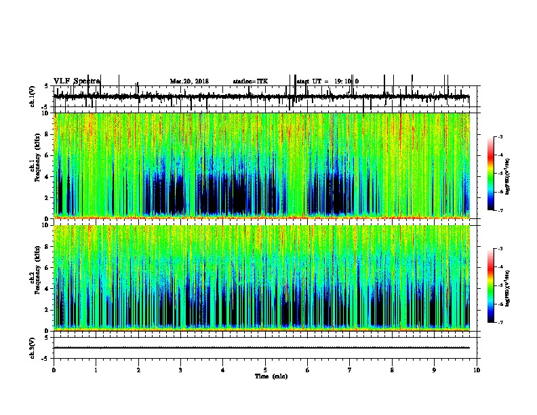Click the "ch.1(V)" waveform axis label
The image size is (537, 415).
(33, 96)
